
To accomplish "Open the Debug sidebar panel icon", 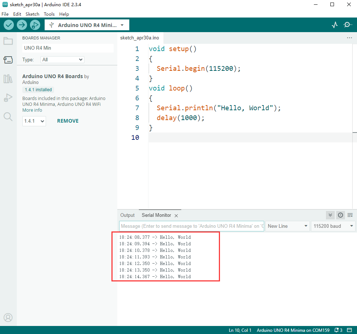I will pos(8,98).
